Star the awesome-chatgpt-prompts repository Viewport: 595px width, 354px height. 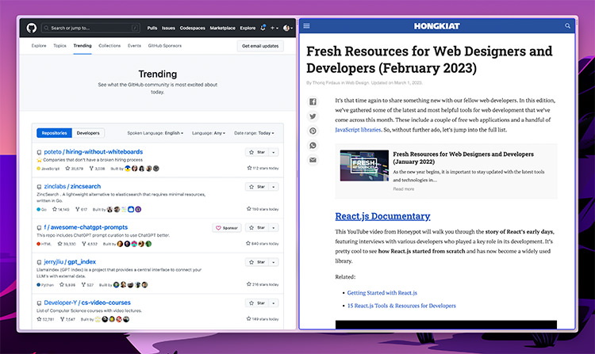click(x=257, y=227)
